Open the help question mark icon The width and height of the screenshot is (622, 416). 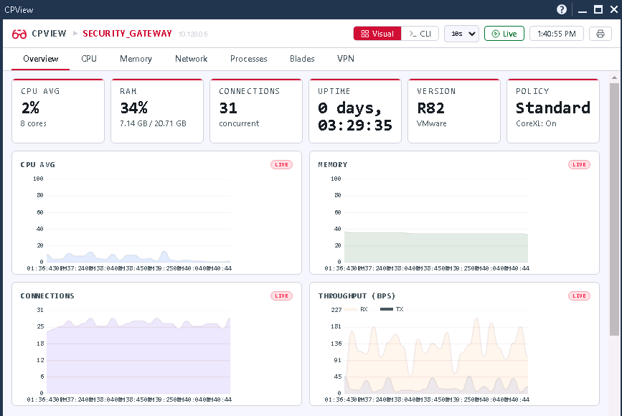click(x=562, y=9)
